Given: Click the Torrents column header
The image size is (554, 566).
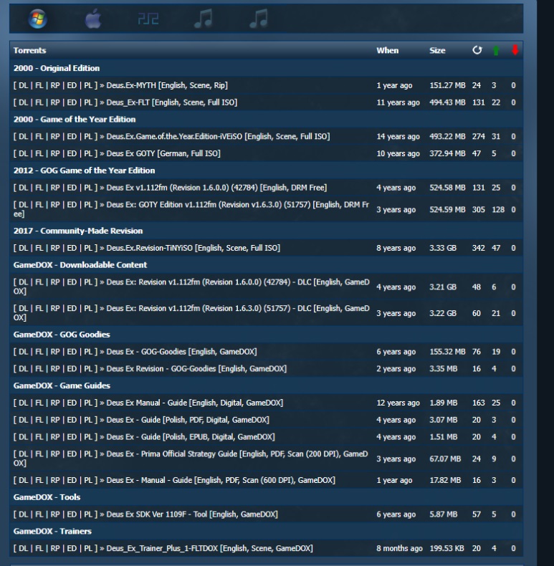Looking at the screenshot, I should (29, 51).
